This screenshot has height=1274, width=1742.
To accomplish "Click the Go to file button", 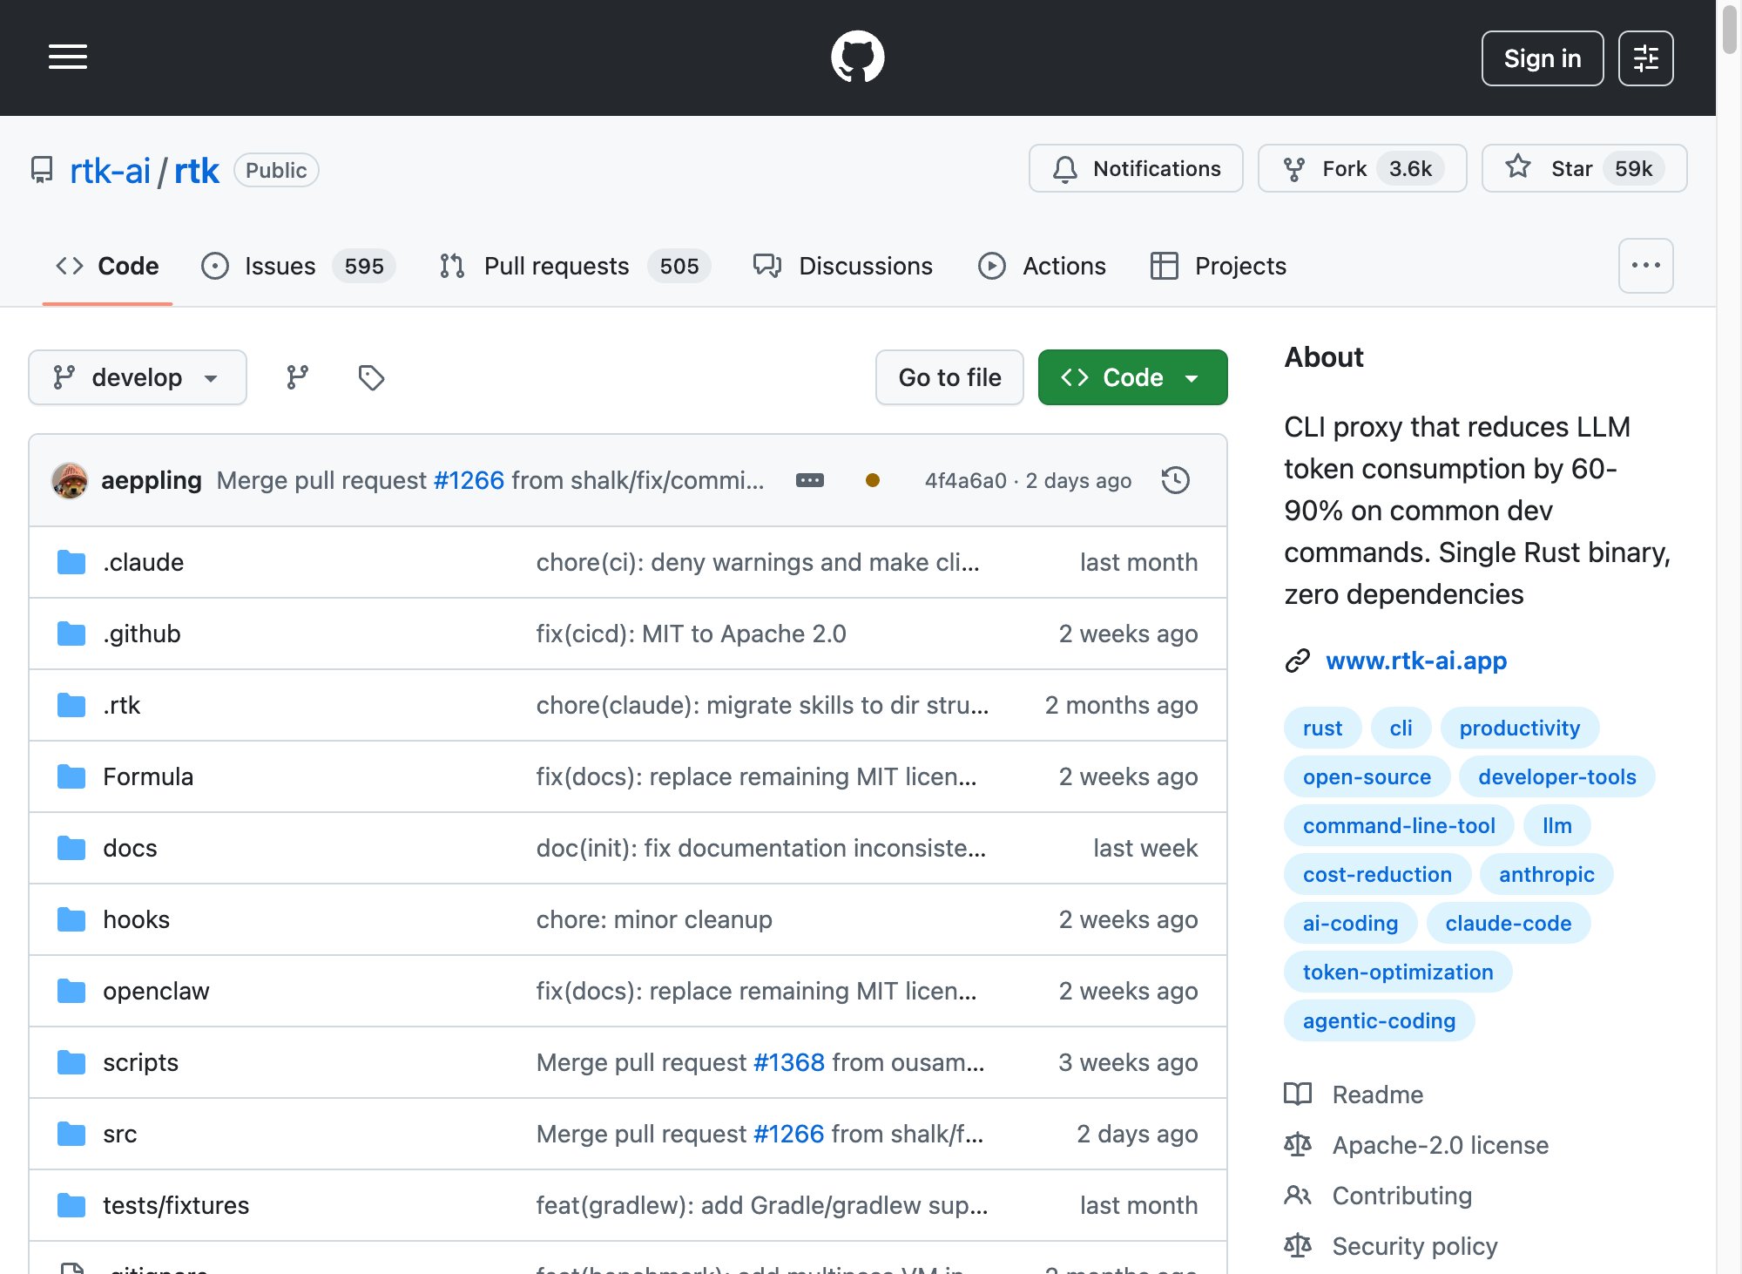I will click(949, 377).
